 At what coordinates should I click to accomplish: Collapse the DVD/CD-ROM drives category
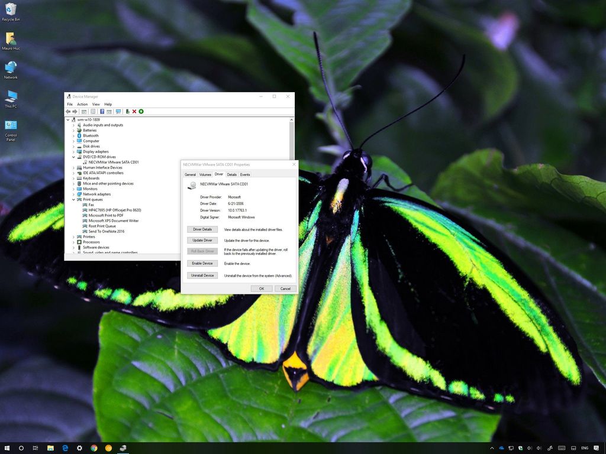click(73, 157)
